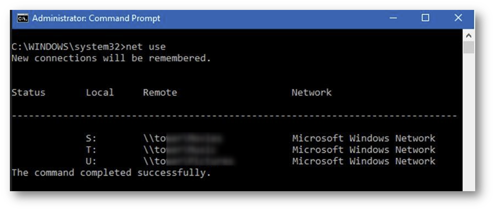495x211 pixels.
Task: Click the T: drive letter entry
Action: 92,150
